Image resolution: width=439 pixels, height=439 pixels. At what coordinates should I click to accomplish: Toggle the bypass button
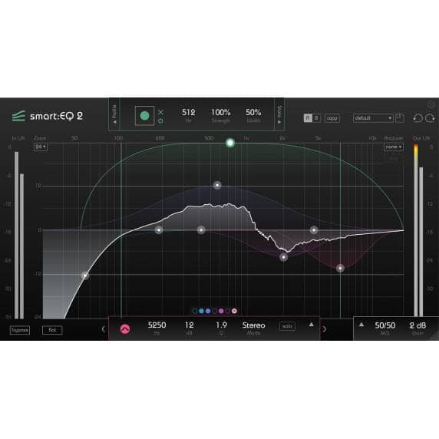point(20,330)
